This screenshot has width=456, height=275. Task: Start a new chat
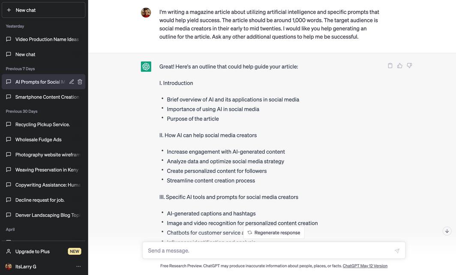click(43, 10)
